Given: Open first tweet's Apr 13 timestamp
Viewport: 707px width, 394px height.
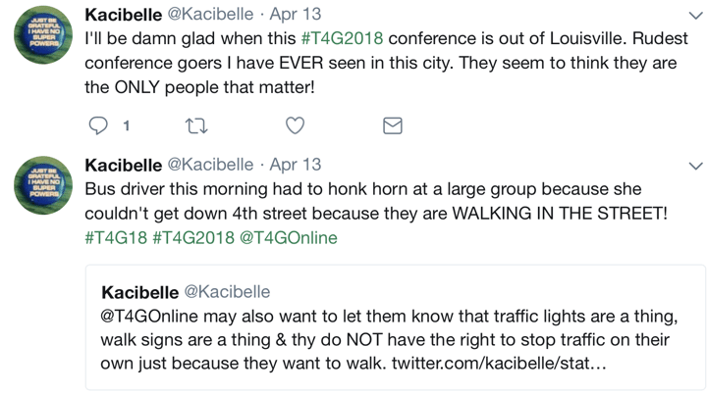Looking at the screenshot, I should 295,15.
